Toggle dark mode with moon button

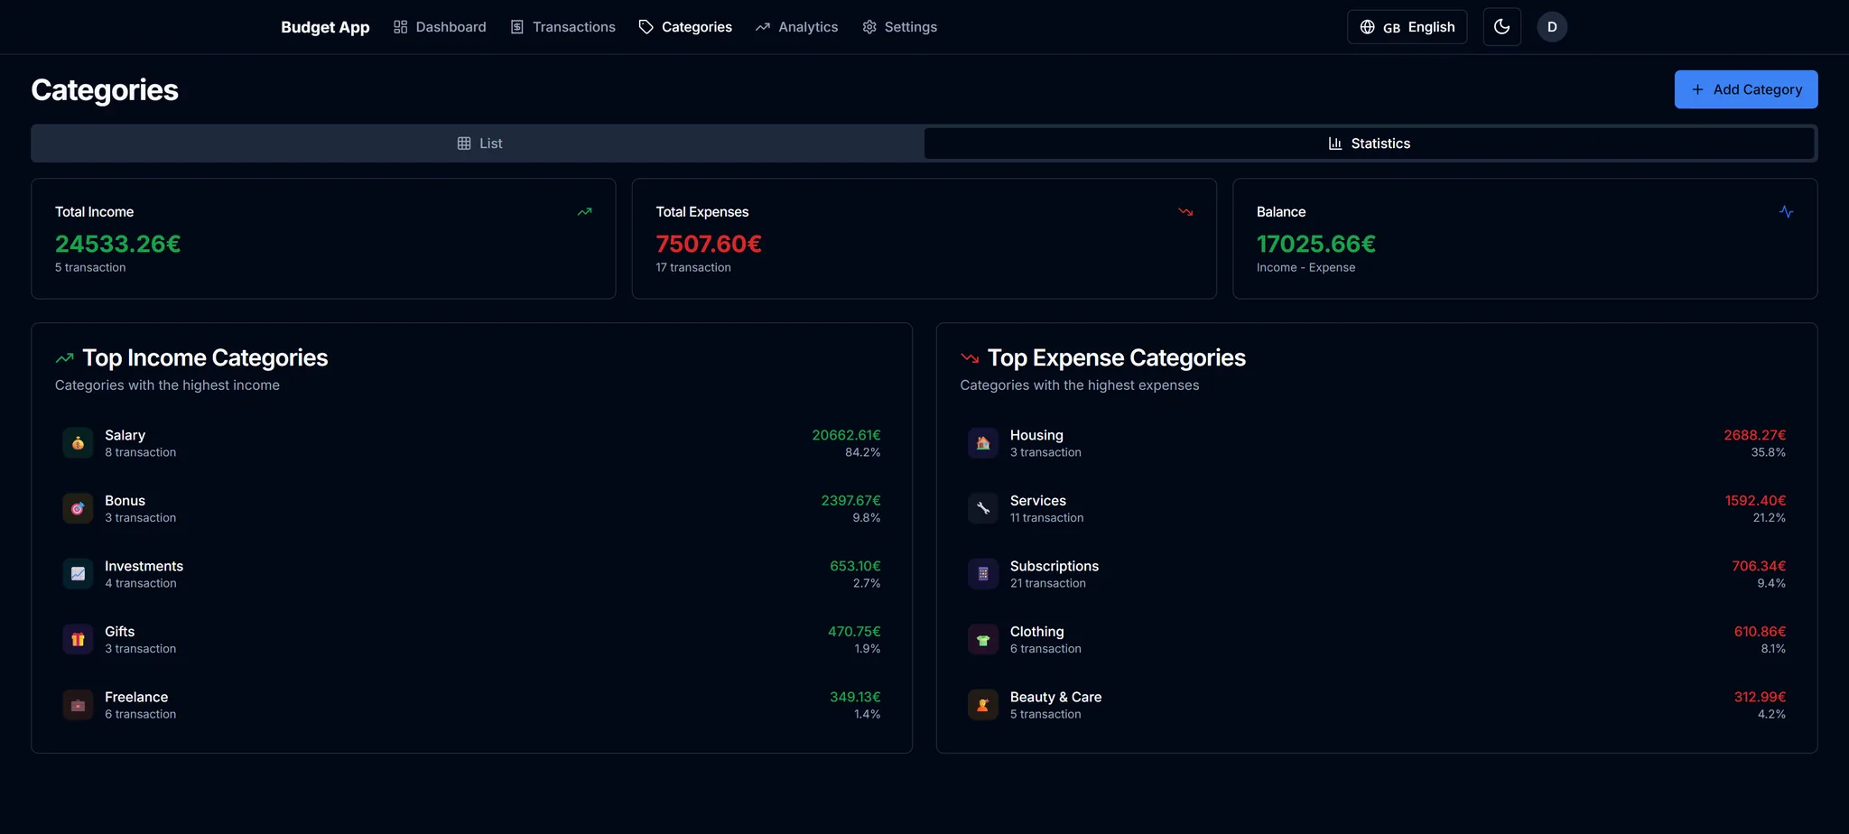(x=1502, y=27)
